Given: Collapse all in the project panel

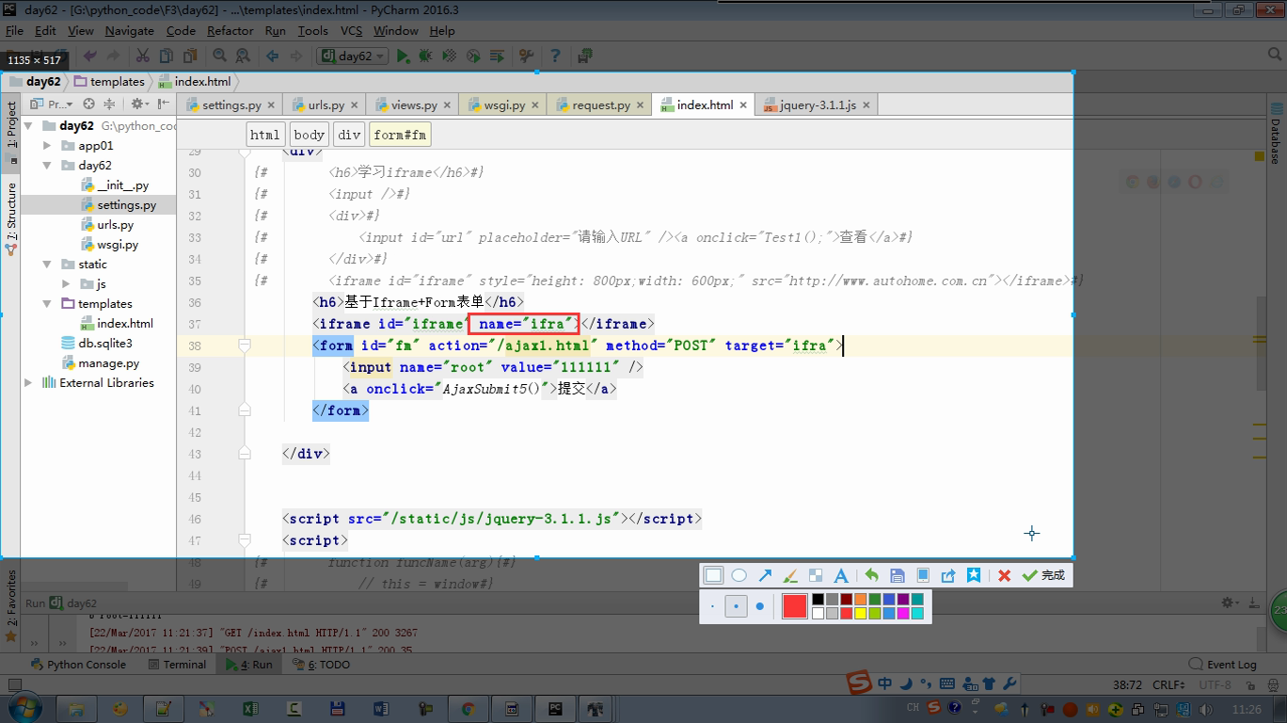Looking at the screenshot, I should coord(109,104).
